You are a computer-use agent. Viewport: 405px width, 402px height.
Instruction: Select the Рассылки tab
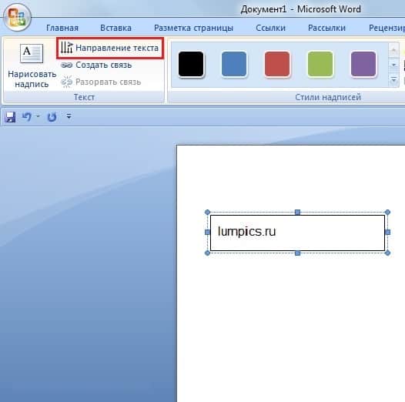point(326,28)
